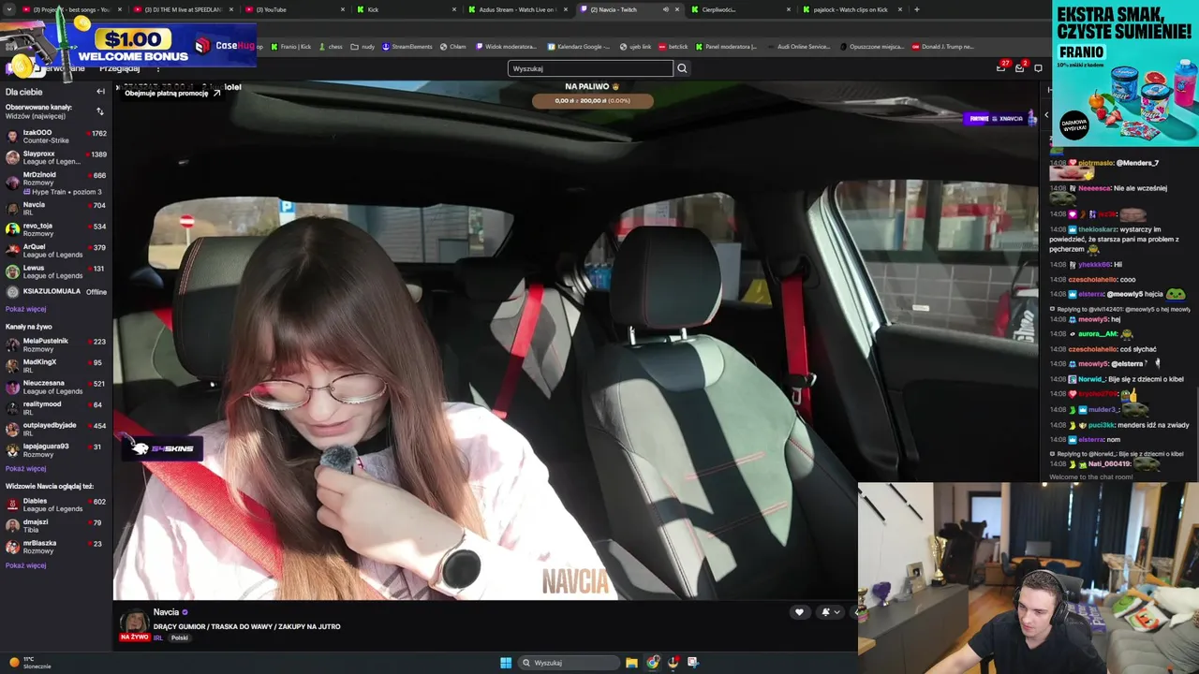Open revo_toja channel in sidebar

55,229
